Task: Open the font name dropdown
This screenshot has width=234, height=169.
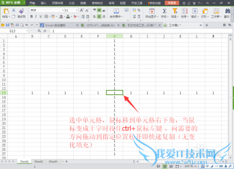Action: coord(63,10)
